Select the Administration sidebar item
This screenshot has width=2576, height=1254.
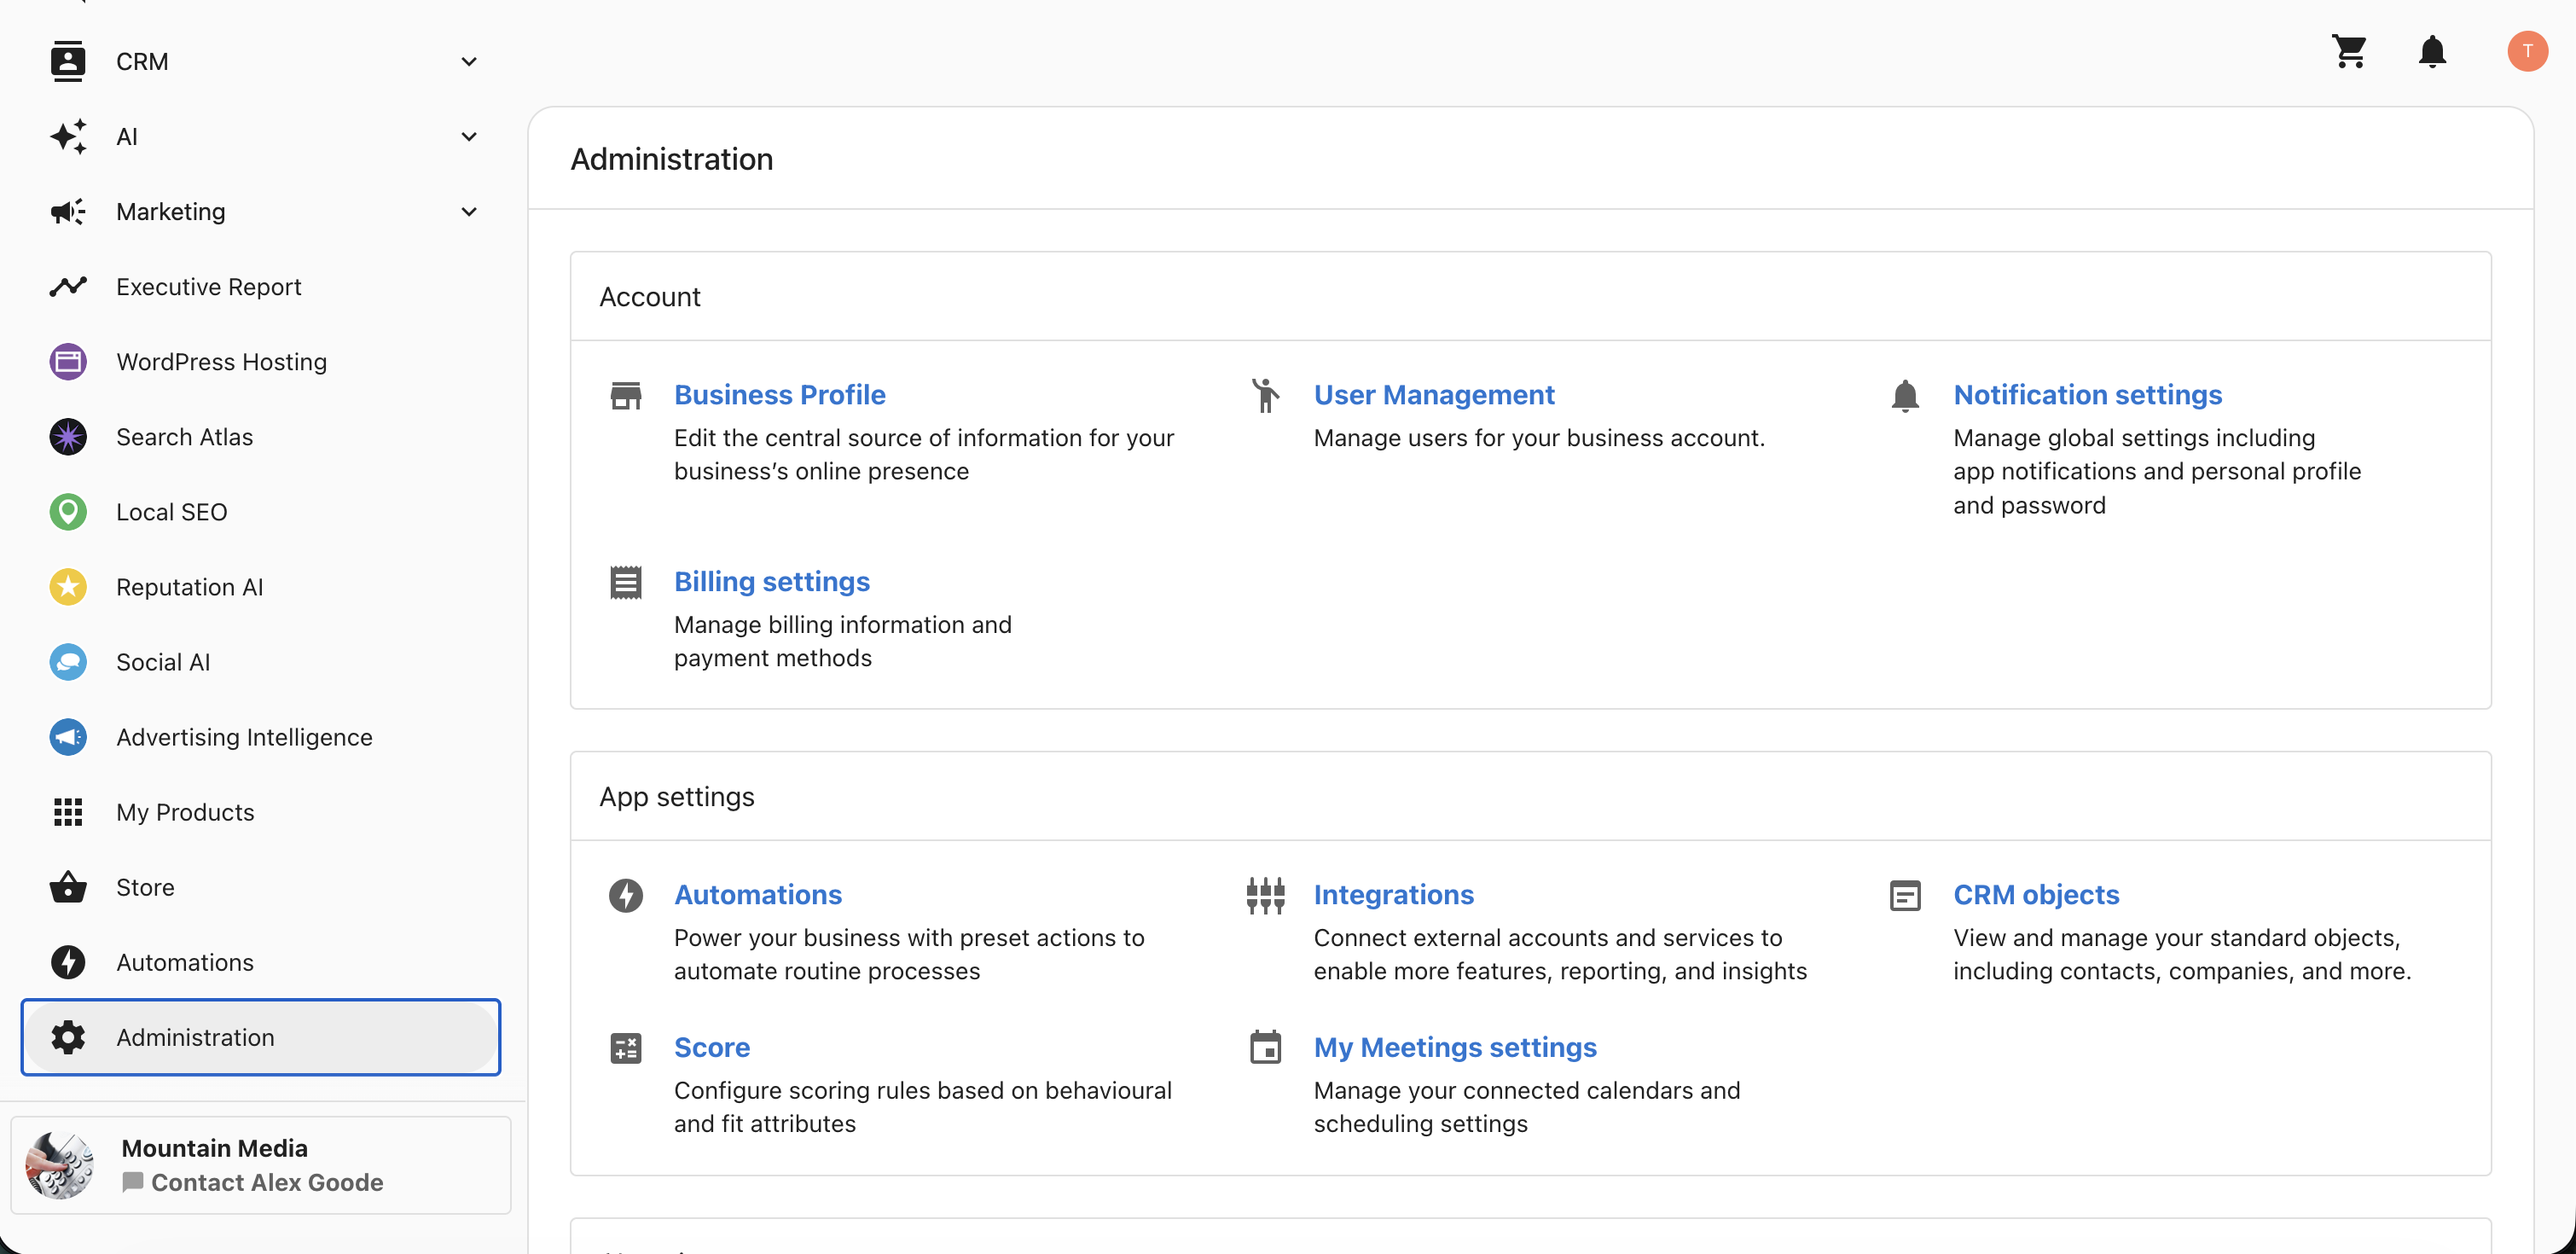pos(260,1036)
